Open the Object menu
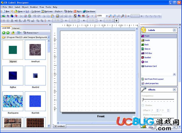Screen dimensions: 182x133 25,7
